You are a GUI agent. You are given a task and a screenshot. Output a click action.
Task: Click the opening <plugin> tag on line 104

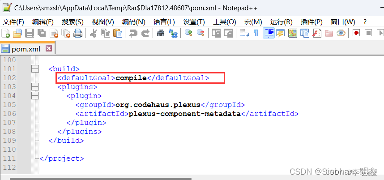click(x=84, y=96)
